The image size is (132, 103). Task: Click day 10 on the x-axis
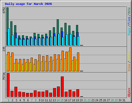point(43,100)
